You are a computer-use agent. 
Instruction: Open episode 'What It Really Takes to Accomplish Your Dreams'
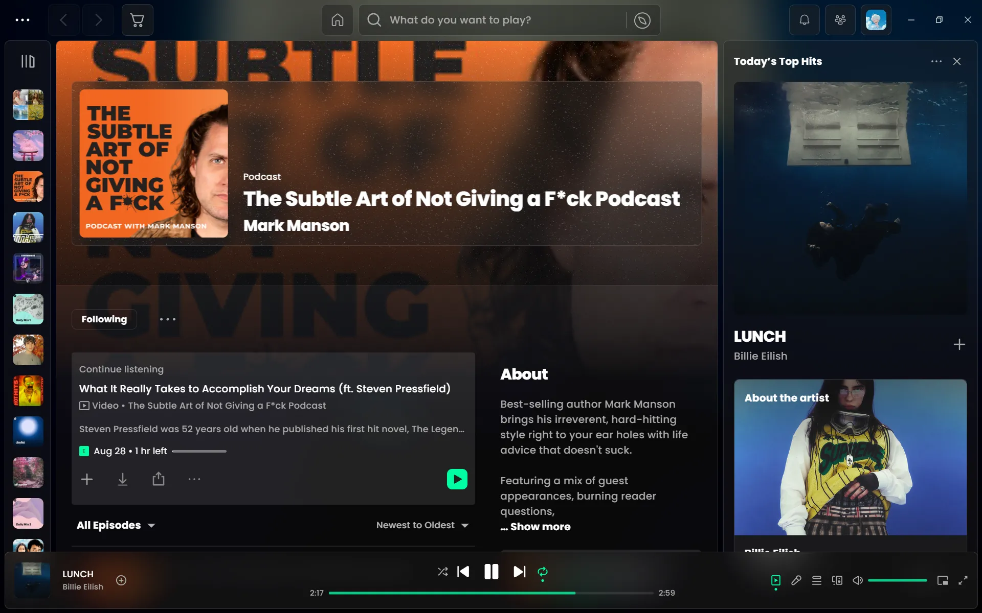pos(265,389)
